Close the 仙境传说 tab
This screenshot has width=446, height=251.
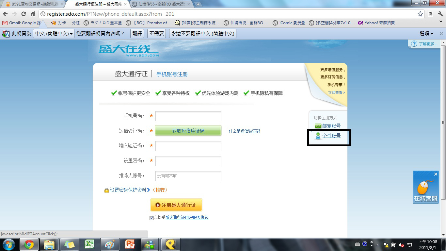[x=189, y=4]
